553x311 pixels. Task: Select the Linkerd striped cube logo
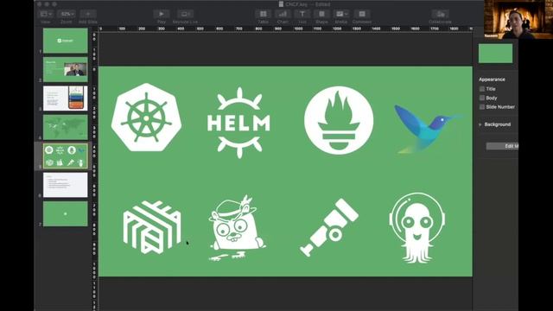tap(152, 227)
